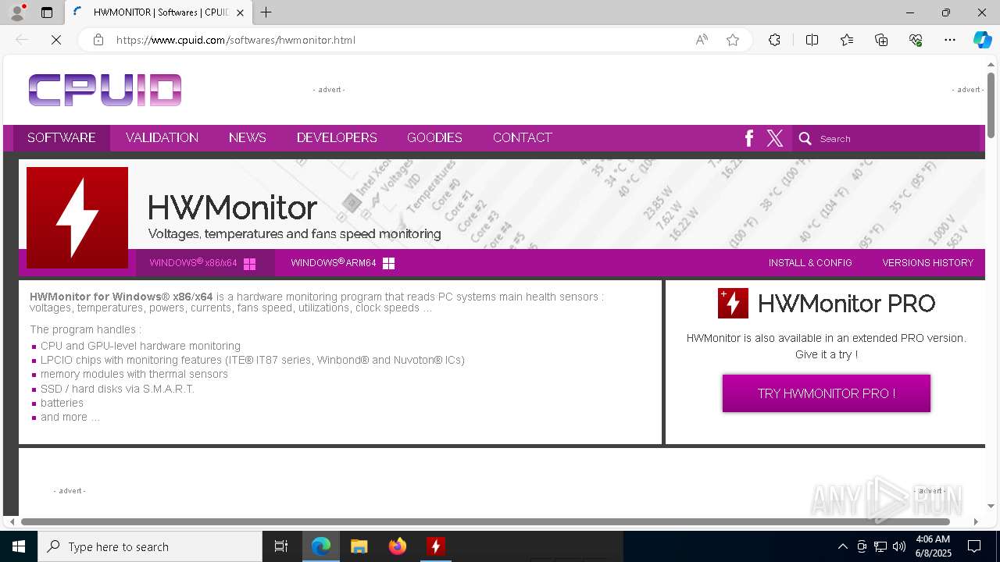Open HWMonitor app on taskbar

[x=435, y=546]
